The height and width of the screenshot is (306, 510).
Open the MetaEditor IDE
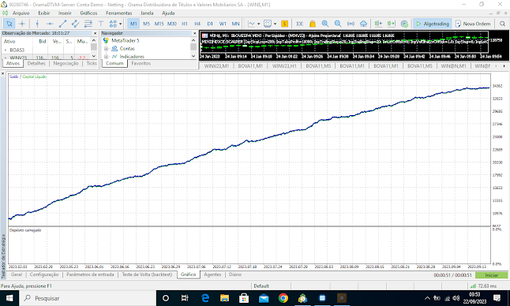tap(300, 24)
